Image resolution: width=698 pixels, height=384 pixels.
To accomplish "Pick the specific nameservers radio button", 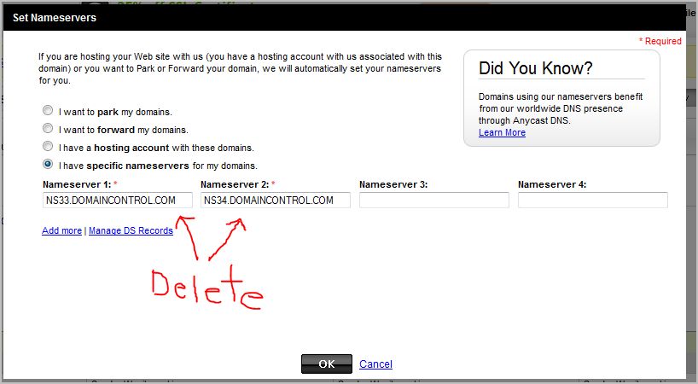I will [x=48, y=165].
